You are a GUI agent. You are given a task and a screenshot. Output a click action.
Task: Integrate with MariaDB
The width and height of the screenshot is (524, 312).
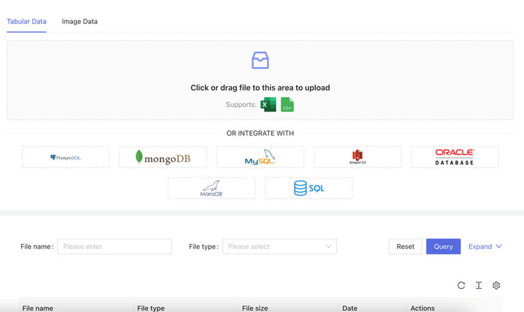click(x=212, y=188)
